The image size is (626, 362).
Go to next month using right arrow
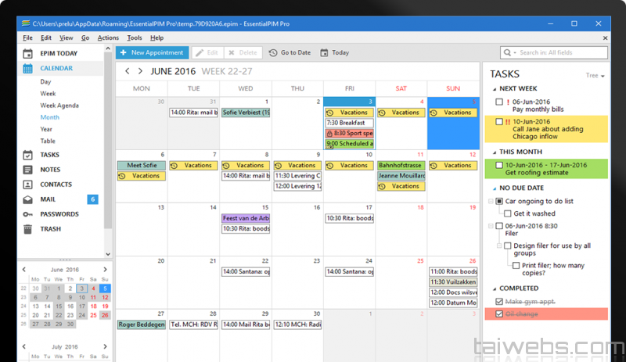140,71
